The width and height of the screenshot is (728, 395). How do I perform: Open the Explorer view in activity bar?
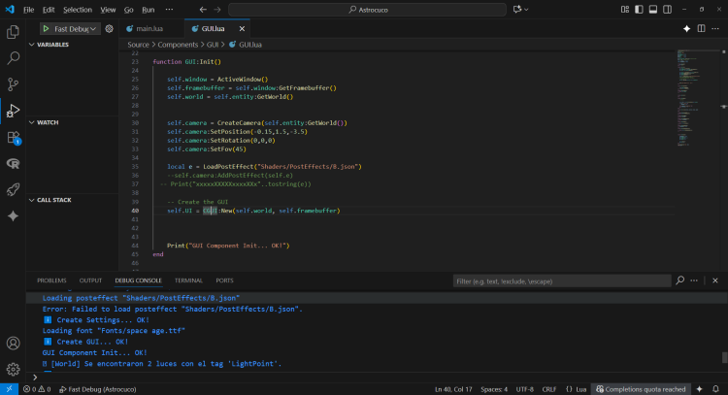14,31
